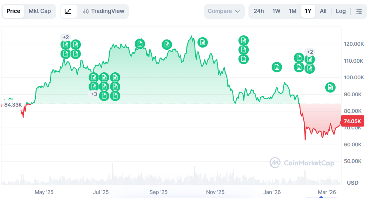Screen dimensions: 371x198
Task: Select the 1M time range
Action: 293,11
